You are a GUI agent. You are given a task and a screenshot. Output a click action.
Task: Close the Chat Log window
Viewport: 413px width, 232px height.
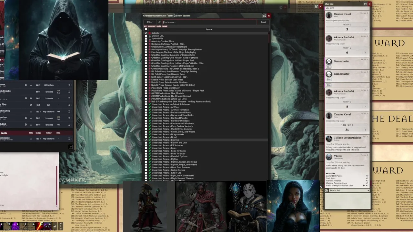(x=369, y=4)
